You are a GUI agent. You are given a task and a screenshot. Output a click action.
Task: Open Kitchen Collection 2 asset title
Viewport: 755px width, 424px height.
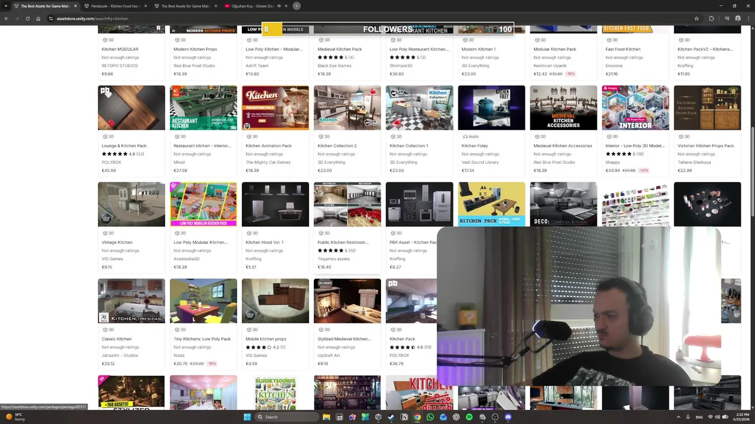tap(337, 146)
